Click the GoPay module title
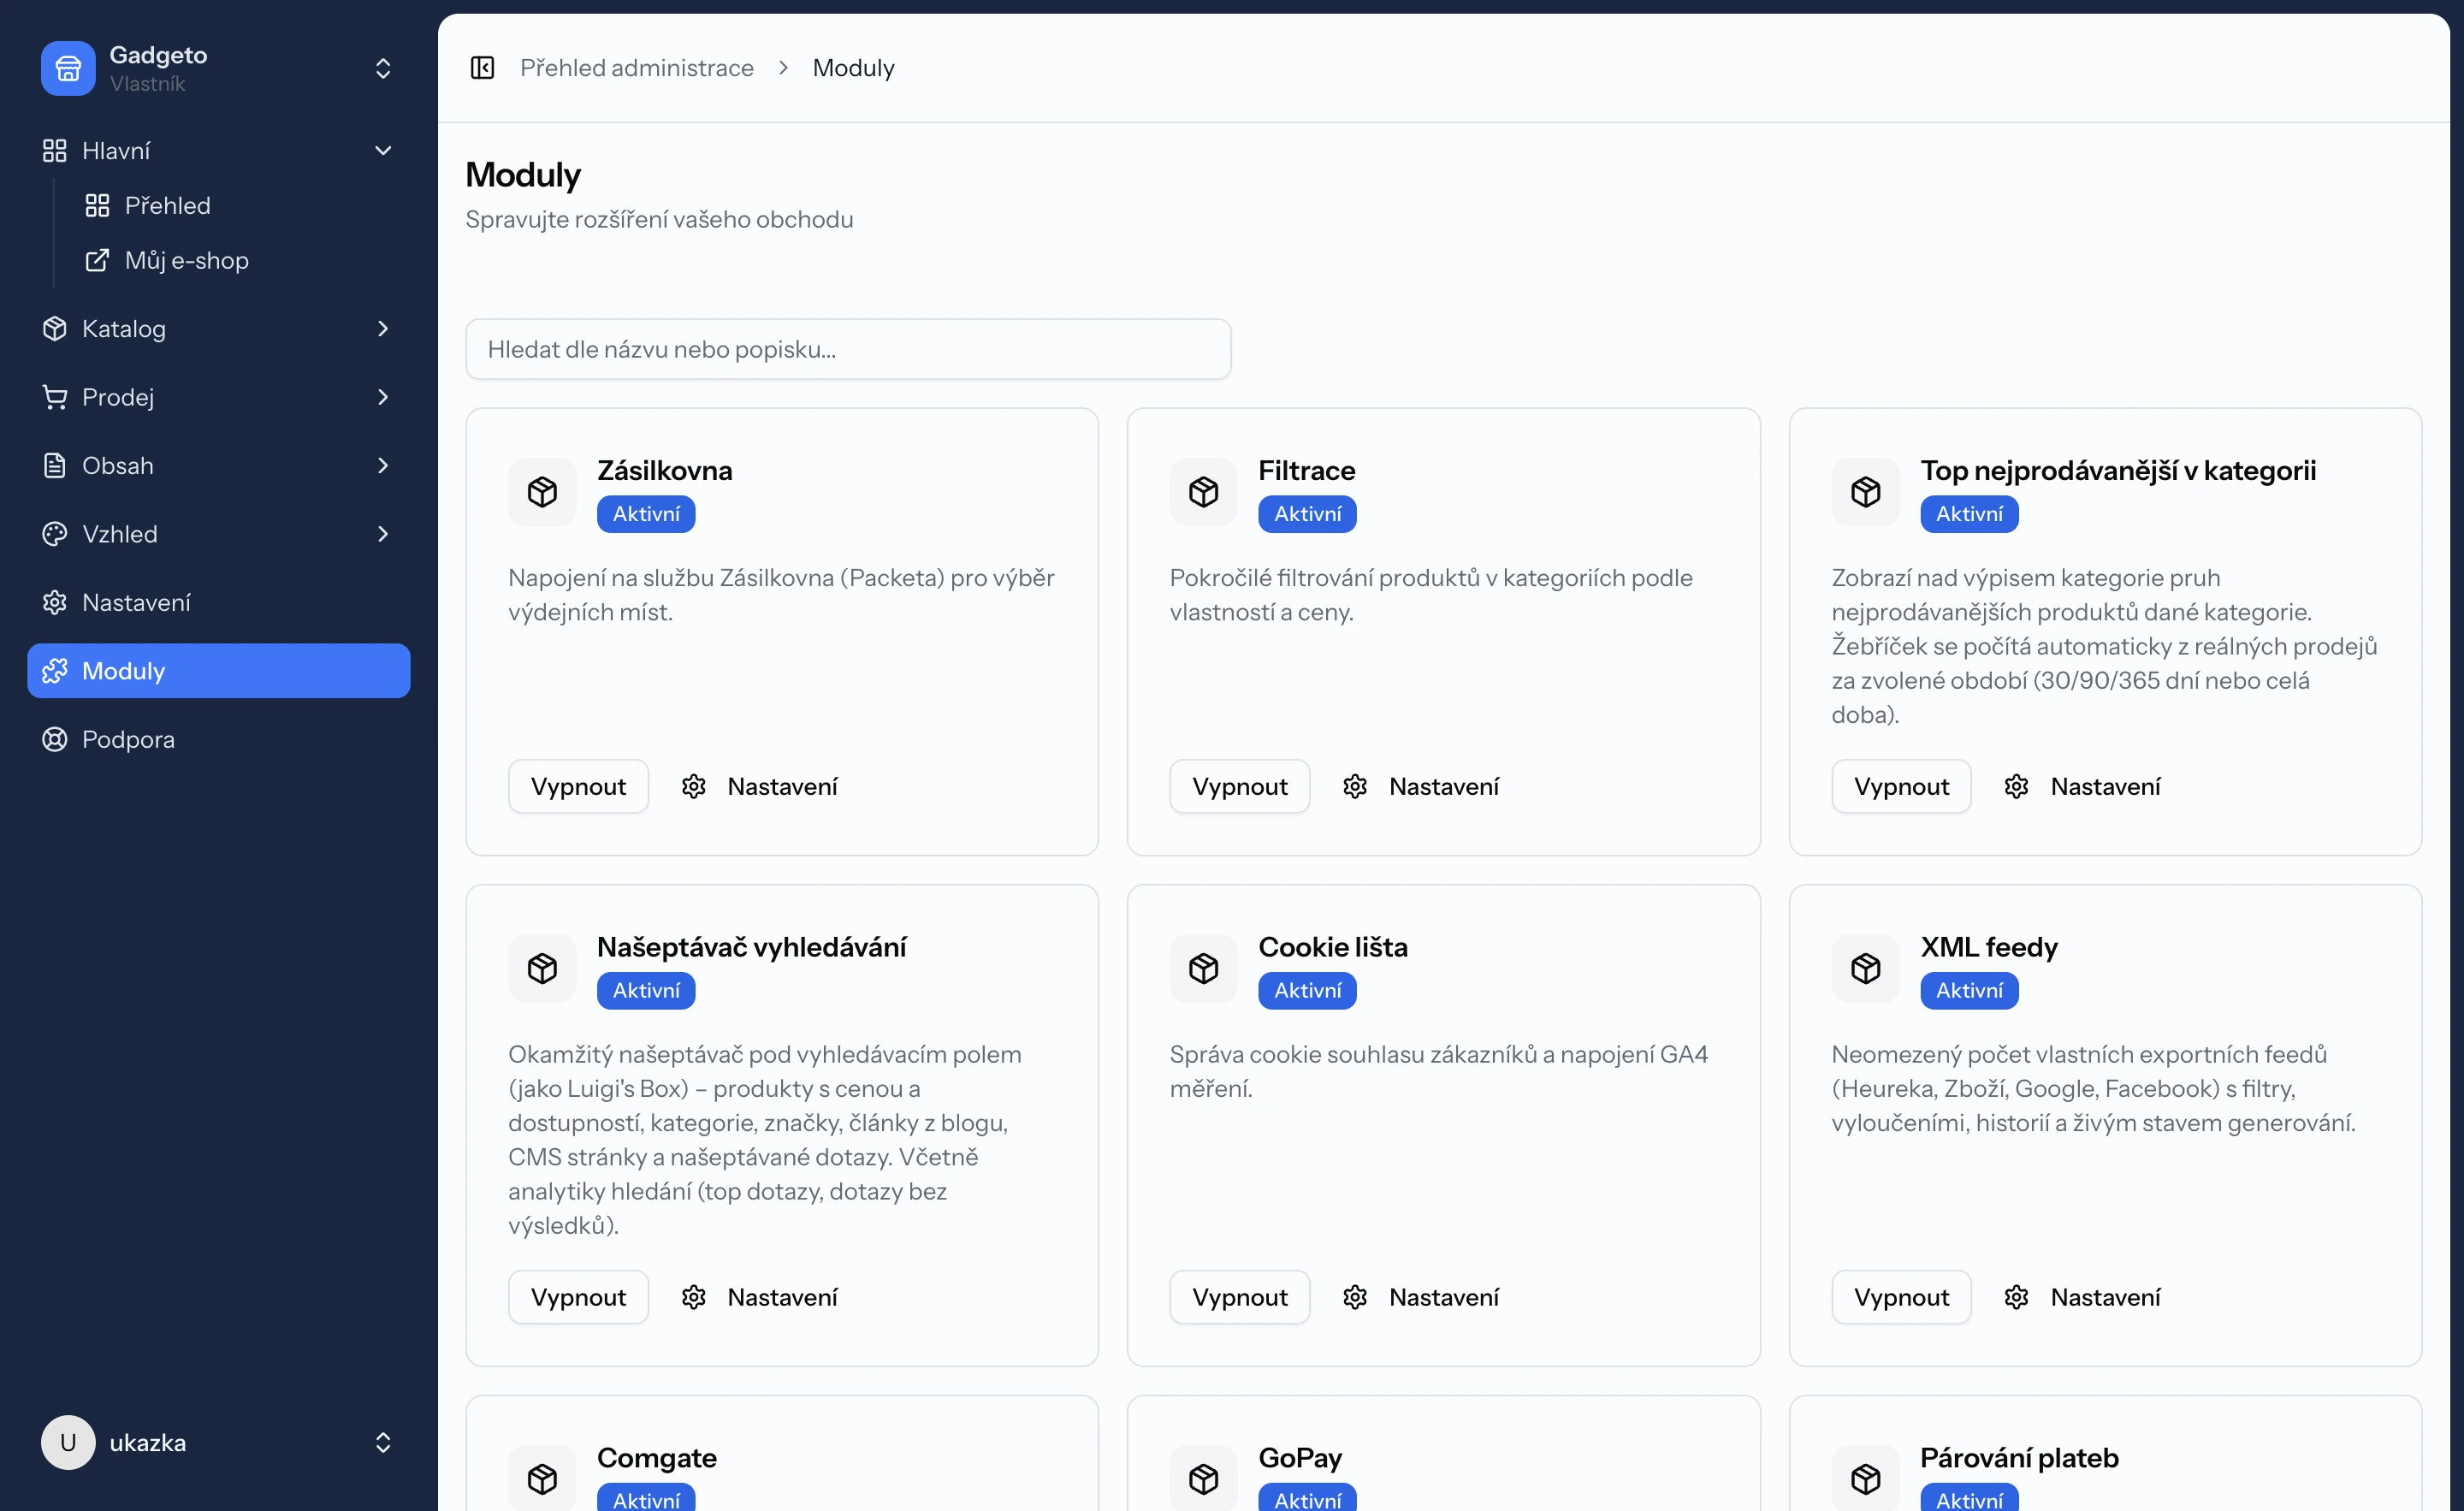2464x1511 pixels. pos(1300,1458)
